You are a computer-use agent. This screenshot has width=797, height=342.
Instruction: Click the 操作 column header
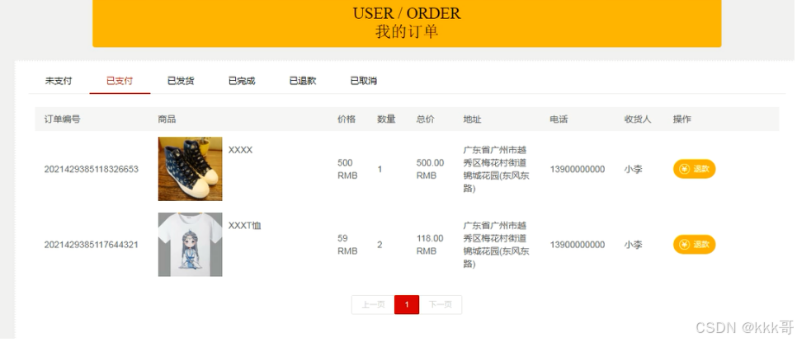pyautogui.click(x=682, y=119)
